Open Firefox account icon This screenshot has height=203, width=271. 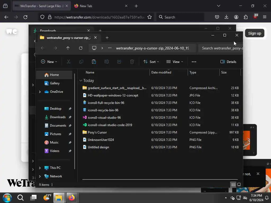point(236,17)
